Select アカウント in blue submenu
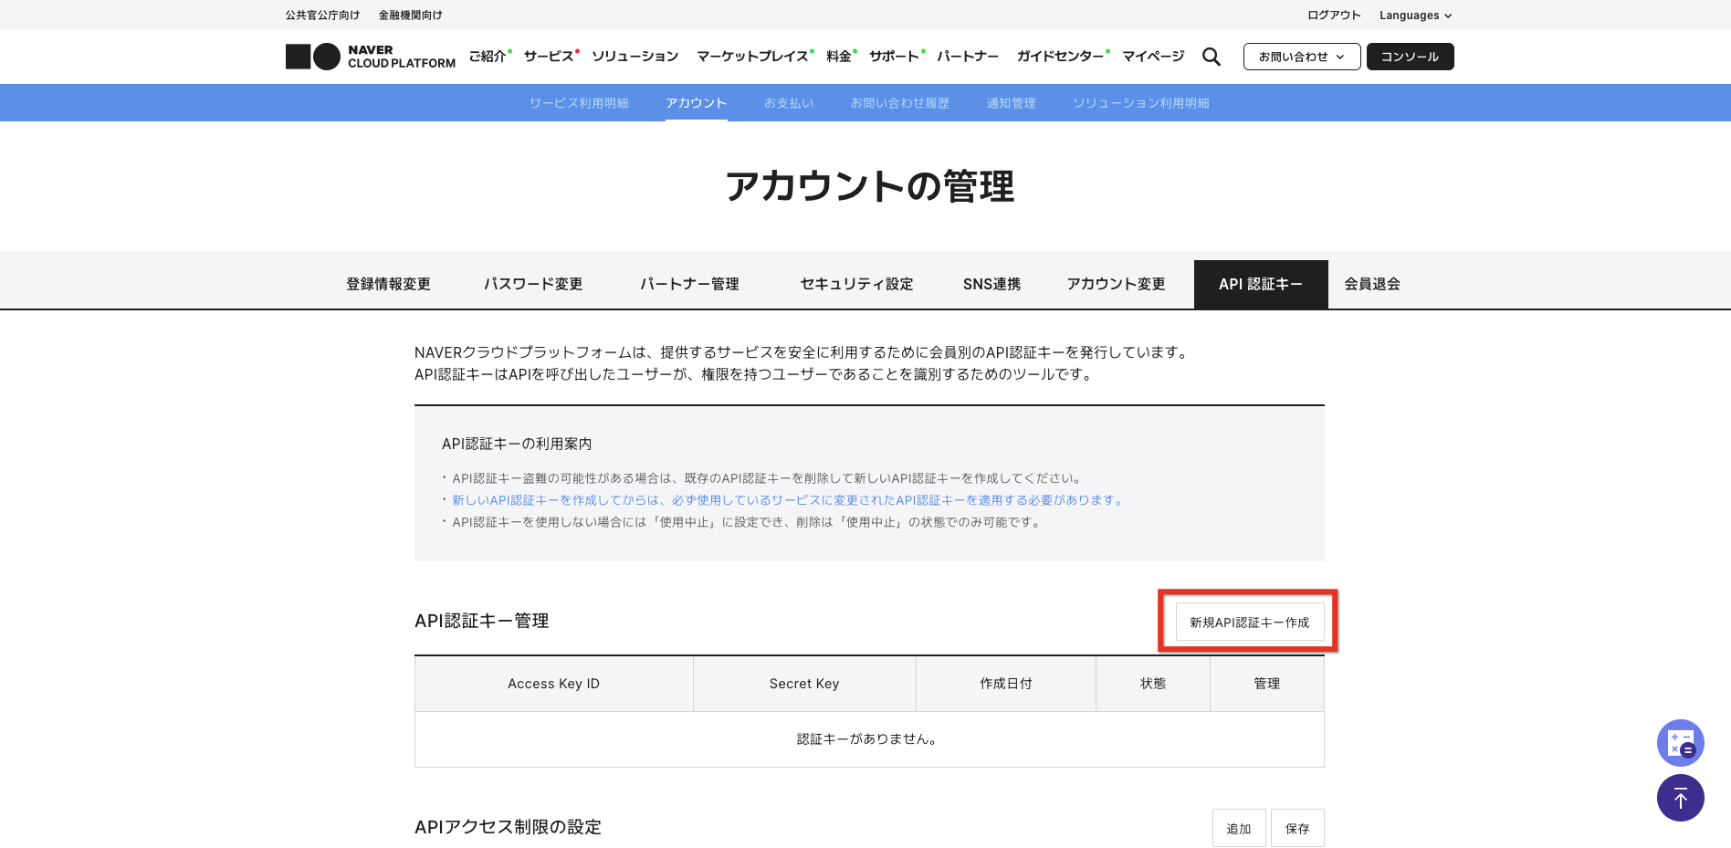 pyautogui.click(x=697, y=103)
